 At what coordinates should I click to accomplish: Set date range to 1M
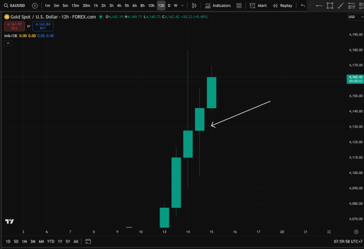point(24,241)
